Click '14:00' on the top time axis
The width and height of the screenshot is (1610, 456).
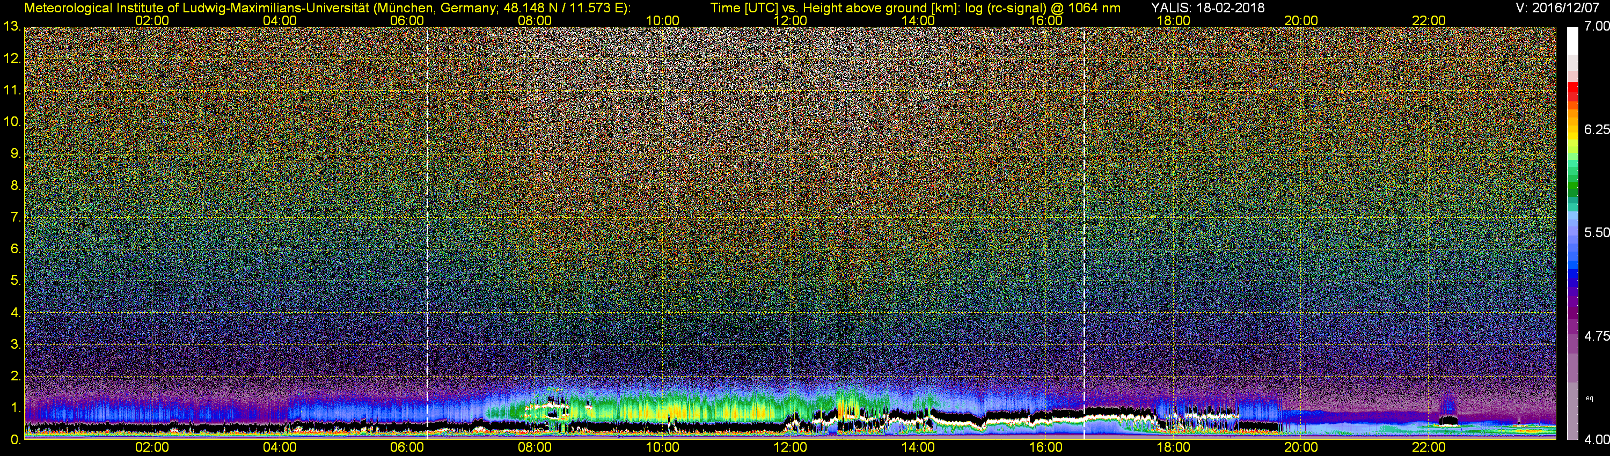(x=918, y=20)
